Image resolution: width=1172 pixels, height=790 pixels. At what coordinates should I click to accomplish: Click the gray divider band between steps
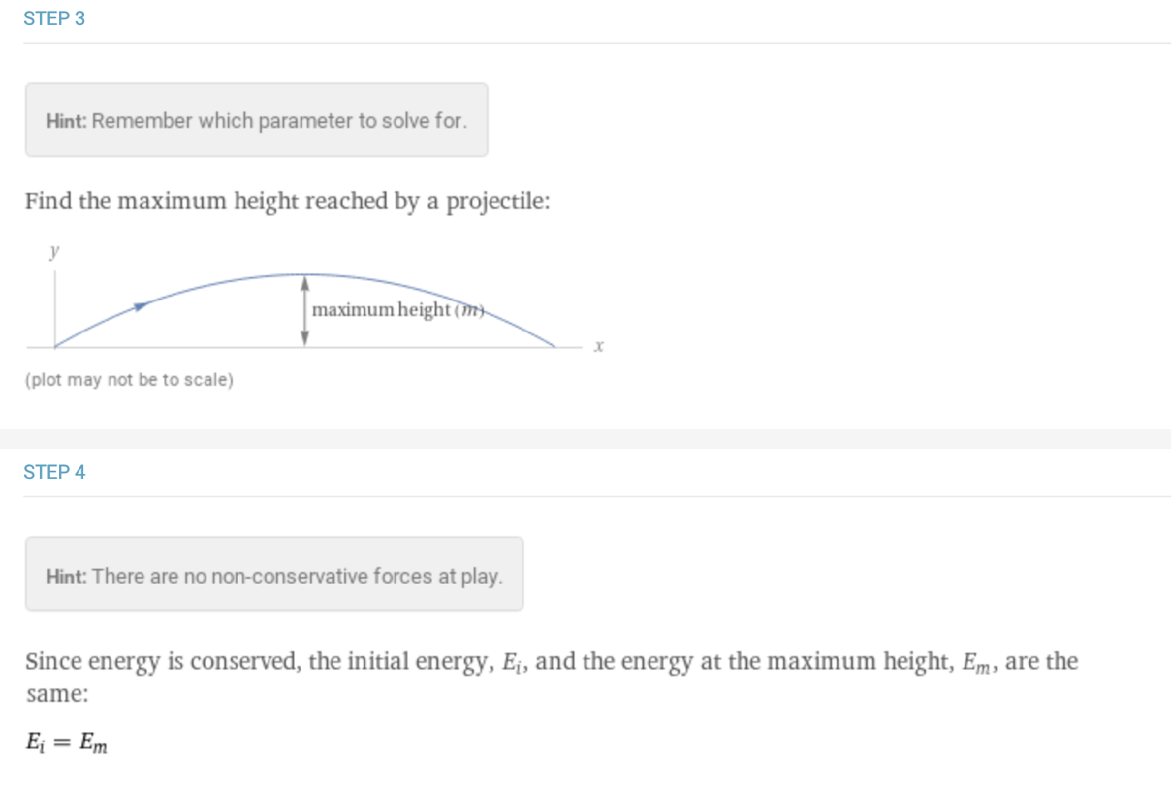(x=585, y=439)
